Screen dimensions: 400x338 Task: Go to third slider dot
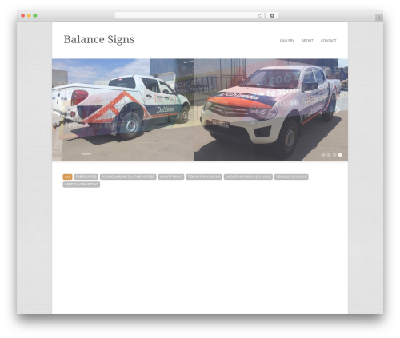pyautogui.click(x=334, y=155)
